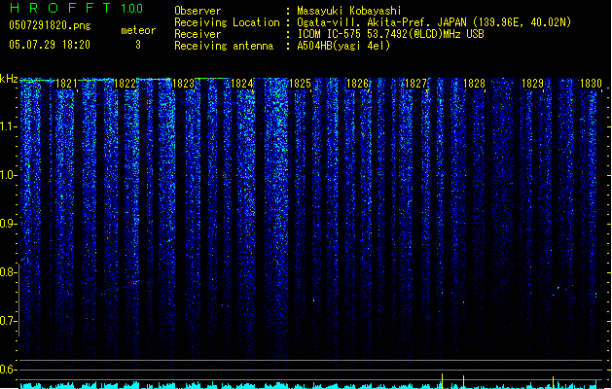The image size is (612, 389).
Task: Click the 1825 time marker
Action: (x=300, y=84)
